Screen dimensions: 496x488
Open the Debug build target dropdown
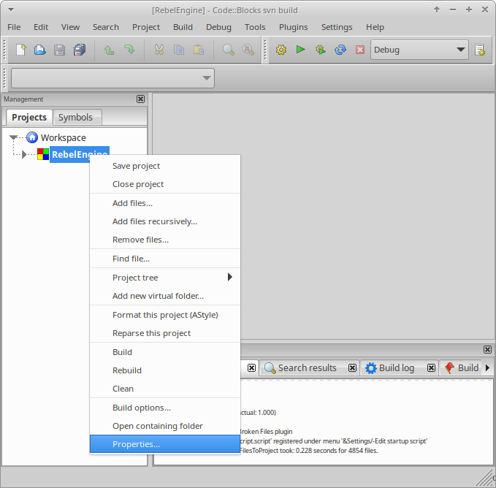point(419,50)
